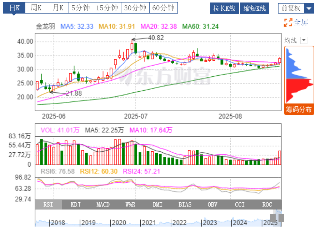316x228 pixels.
Task: Select the BIAS indicator tab
Action: 185,205
